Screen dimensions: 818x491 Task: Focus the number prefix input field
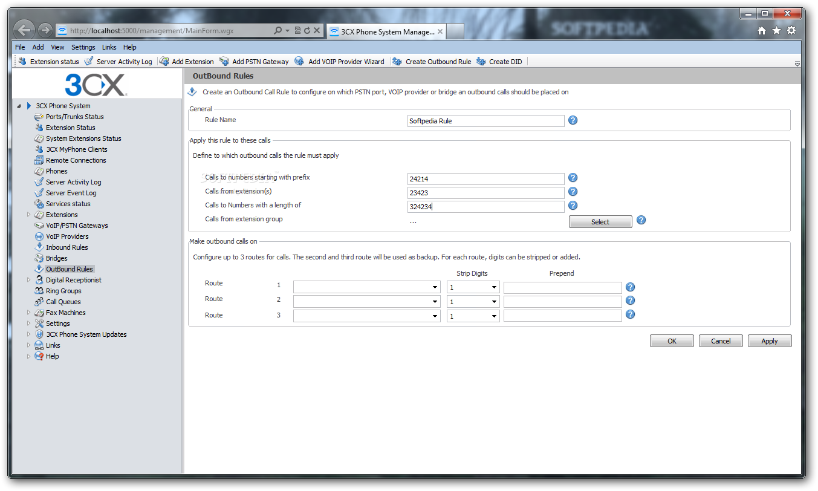click(486, 178)
